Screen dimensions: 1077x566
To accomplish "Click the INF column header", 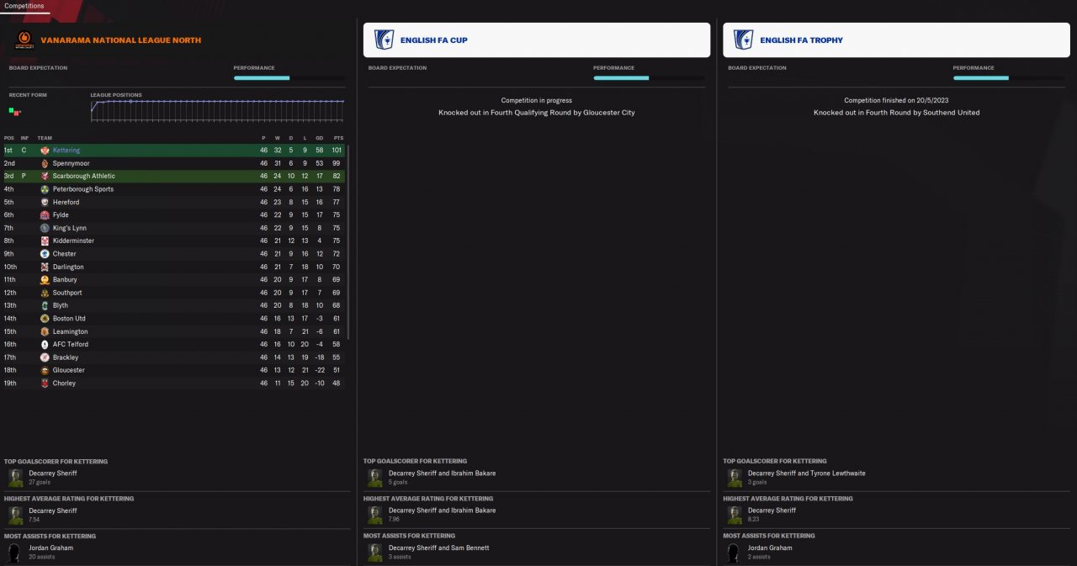I will point(24,138).
